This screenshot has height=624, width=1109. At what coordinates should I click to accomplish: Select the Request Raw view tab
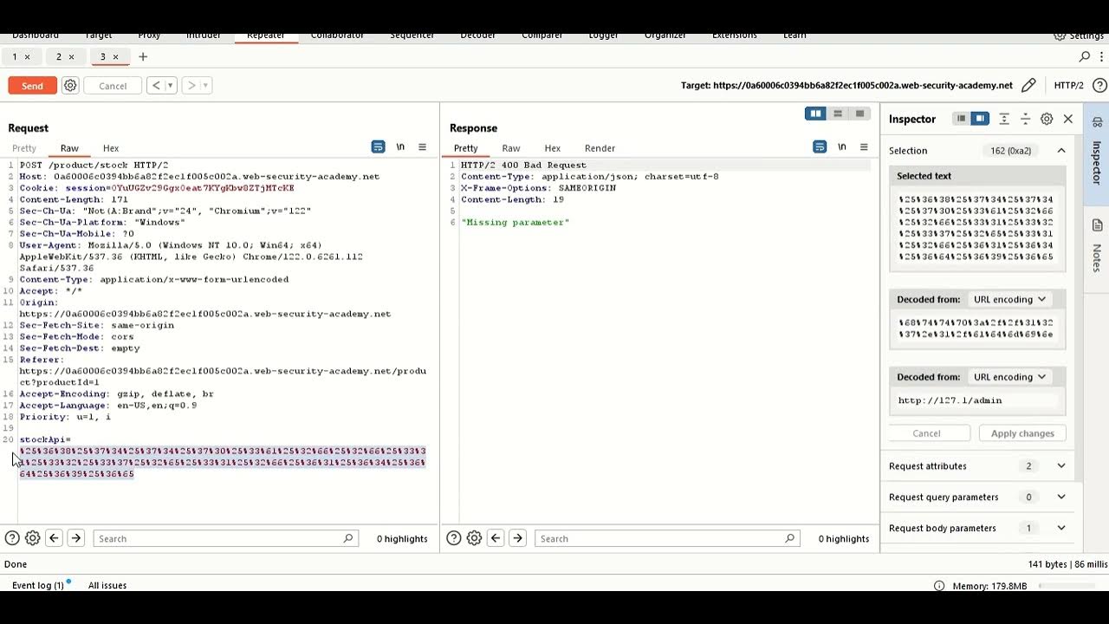coord(69,148)
